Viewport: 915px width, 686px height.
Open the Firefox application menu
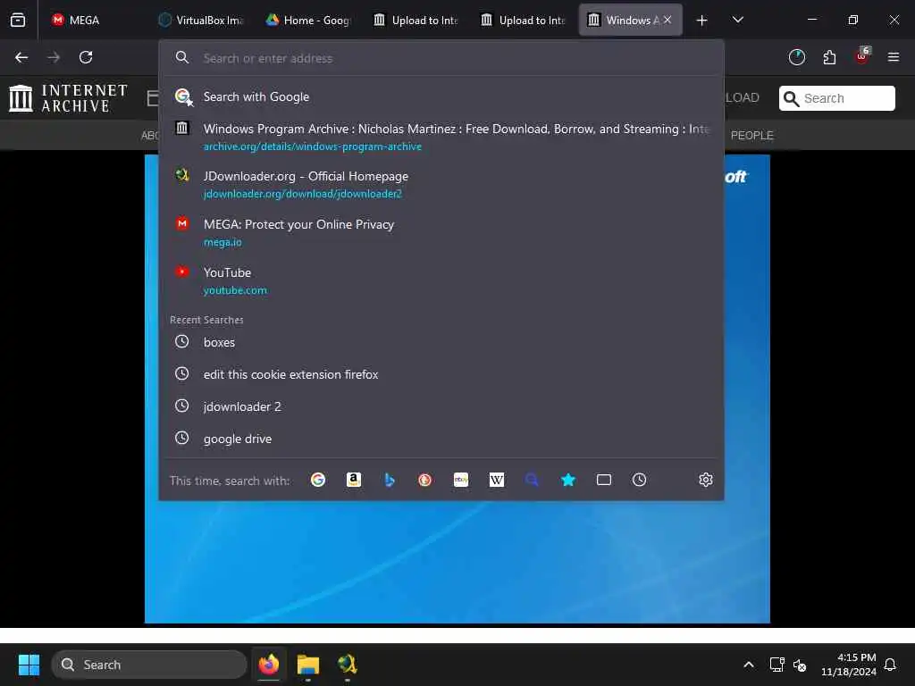[894, 57]
